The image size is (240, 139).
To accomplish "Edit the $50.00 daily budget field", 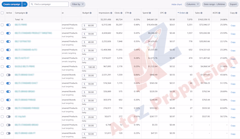I will click(89, 134).
